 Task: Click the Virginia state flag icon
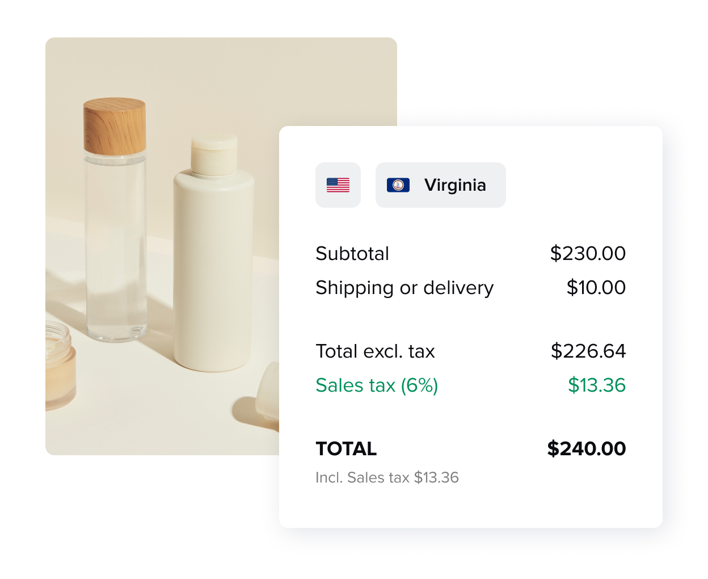(x=398, y=185)
